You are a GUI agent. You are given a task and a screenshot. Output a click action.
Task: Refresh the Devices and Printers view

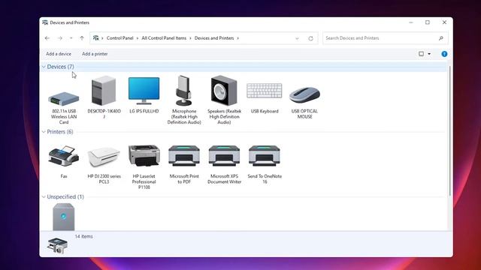[310, 38]
